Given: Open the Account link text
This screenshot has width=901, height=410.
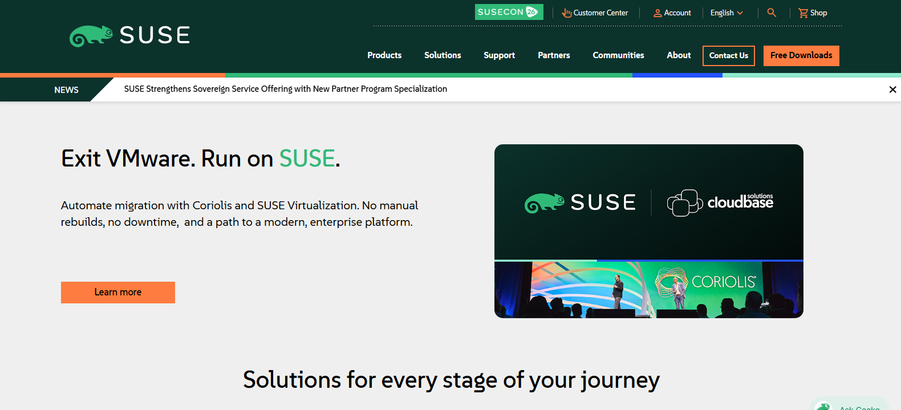Looking at the screenshot, I should click(x=677, y=13).
